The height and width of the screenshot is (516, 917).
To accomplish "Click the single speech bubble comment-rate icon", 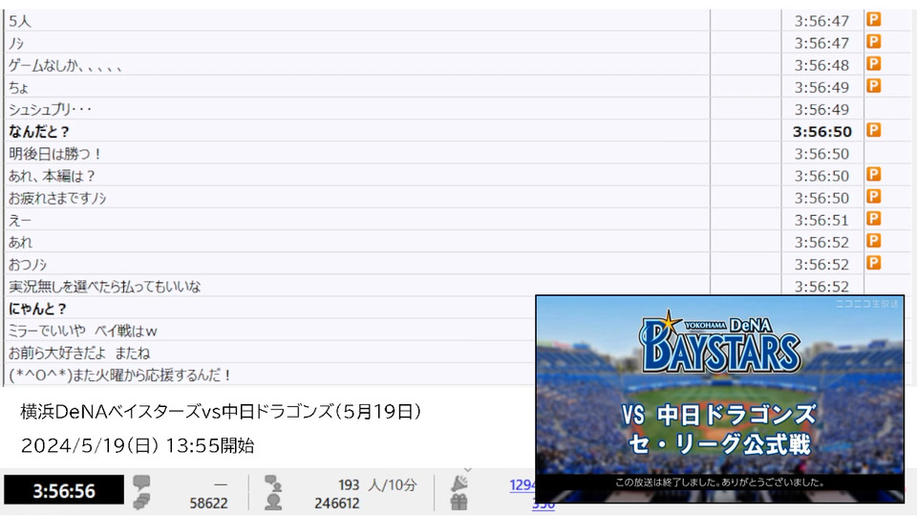I will click(x=141, y=484).
